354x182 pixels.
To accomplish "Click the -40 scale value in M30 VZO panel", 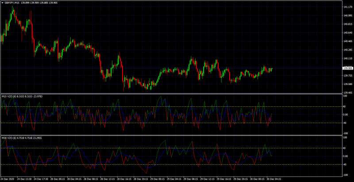I will pyautogui.click(x=345, y=164).
